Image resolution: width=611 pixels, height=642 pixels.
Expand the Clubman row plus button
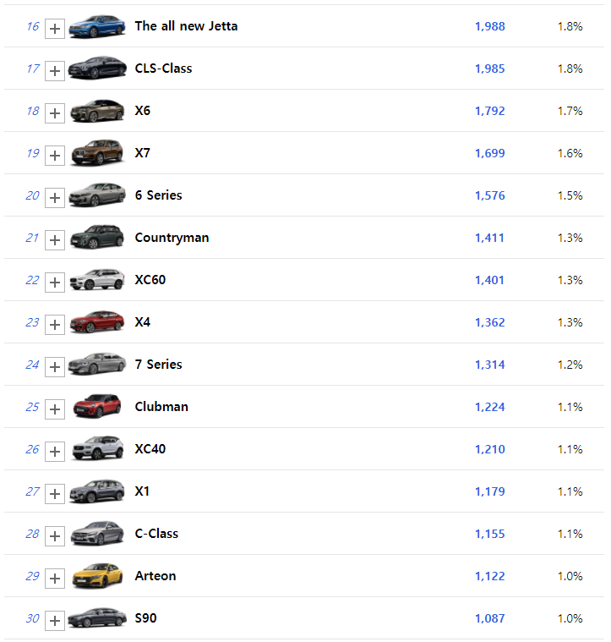[x=55, y=409]
